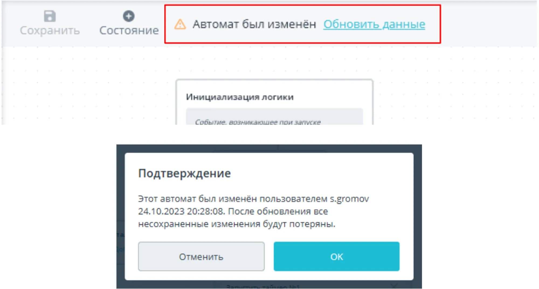Viewport: 539px width, 289px height.
Task: Click the plus icon to add state
Action: coord(129,16)
